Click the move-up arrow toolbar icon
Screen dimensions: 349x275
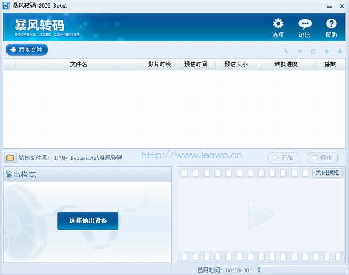click(x=326, y=52)
